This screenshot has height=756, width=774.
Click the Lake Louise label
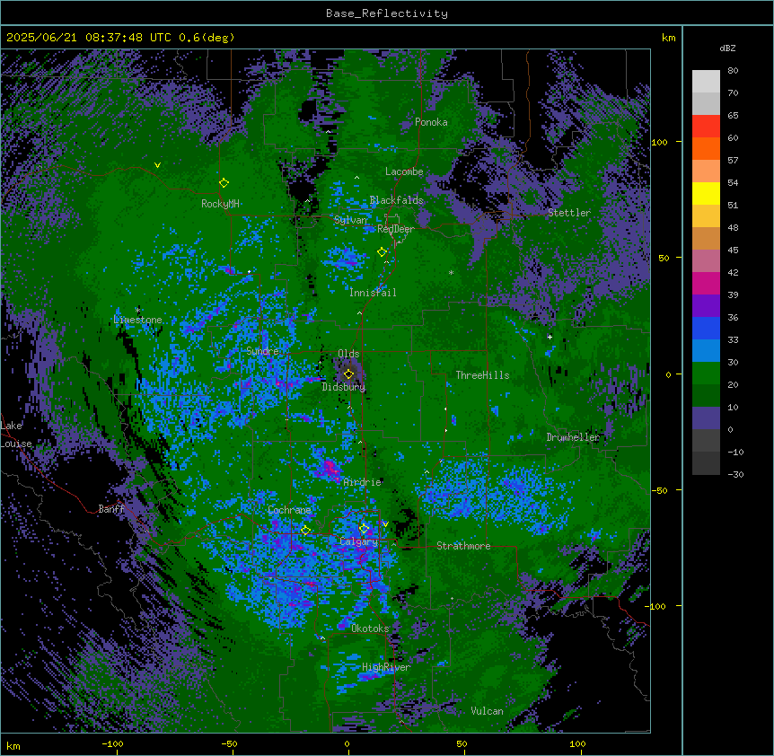16,435
